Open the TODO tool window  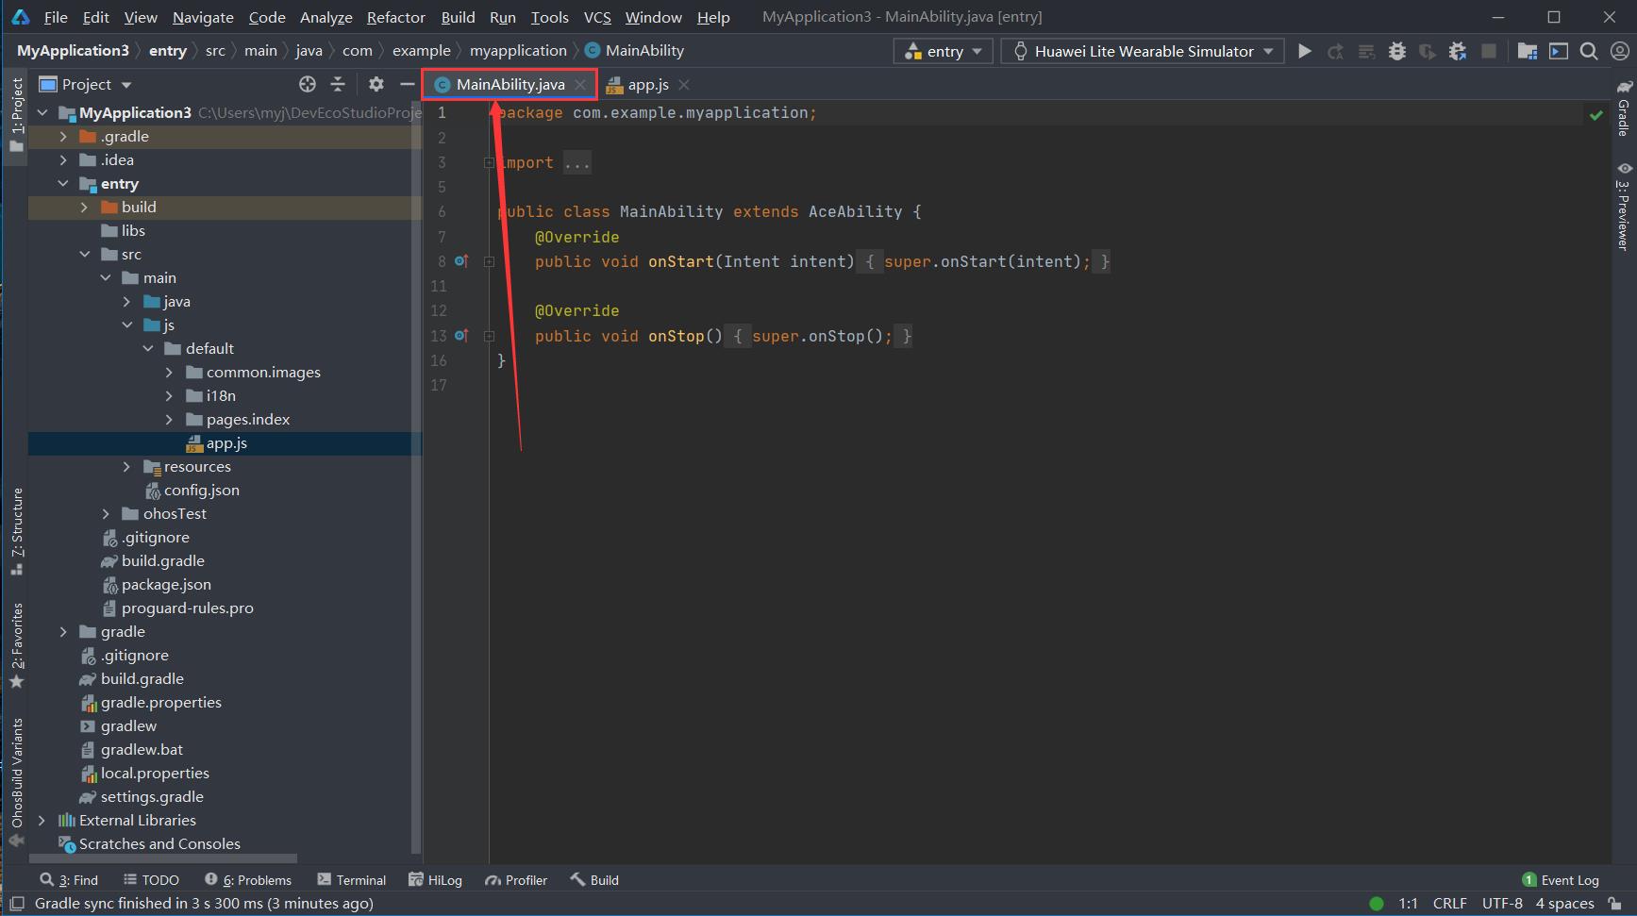coord(151,880)
